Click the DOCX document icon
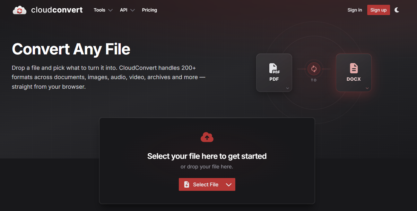Screen dimensions: 417x211 click(x=354, y=68)
